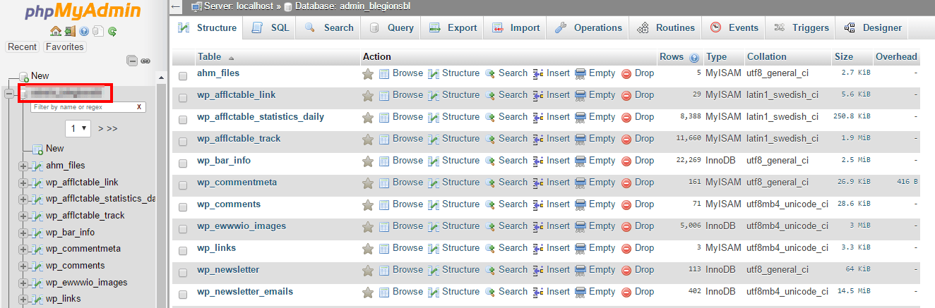Viewport: 935px width, 308px height.
Task: Sort by Table column header
Action: click(209, 57)
